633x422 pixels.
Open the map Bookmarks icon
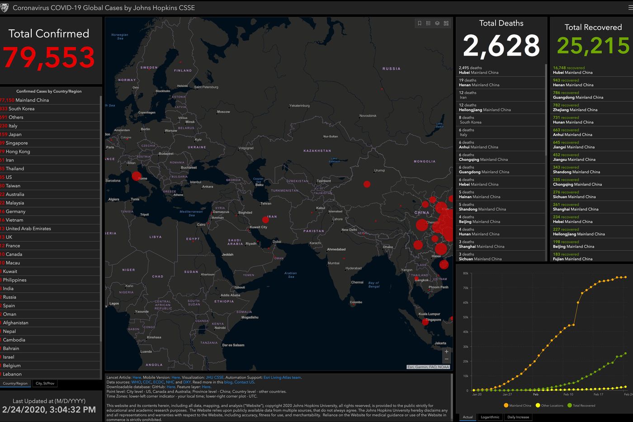(x=420, y=23)
